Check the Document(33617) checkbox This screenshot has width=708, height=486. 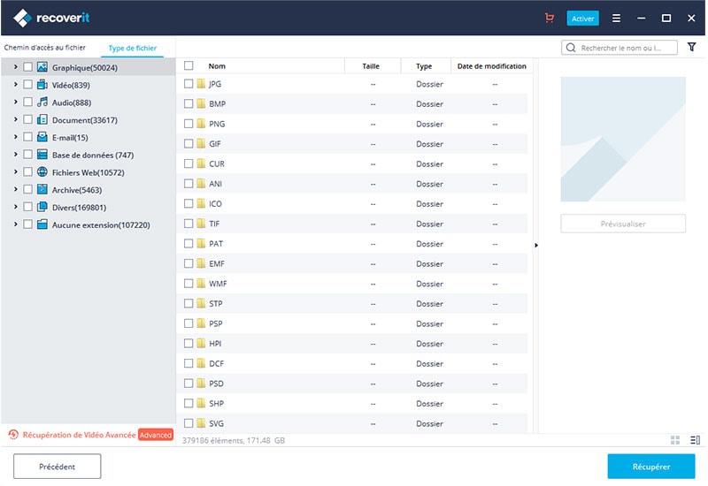[28, 120]
